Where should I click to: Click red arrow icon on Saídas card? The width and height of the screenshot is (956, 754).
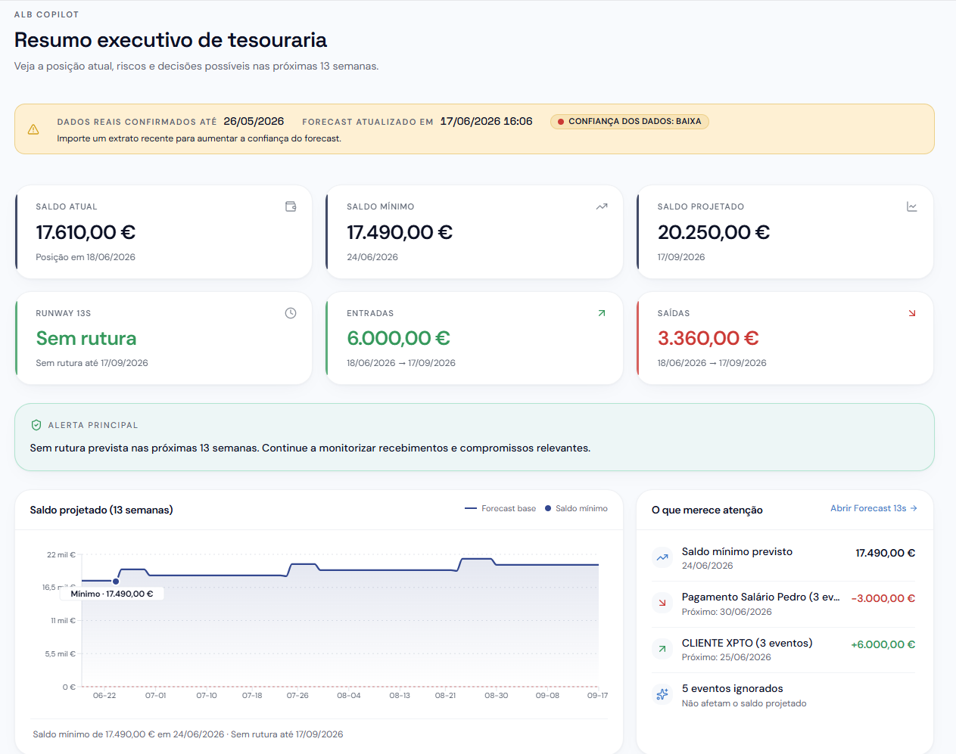click(x=912, y=313)
